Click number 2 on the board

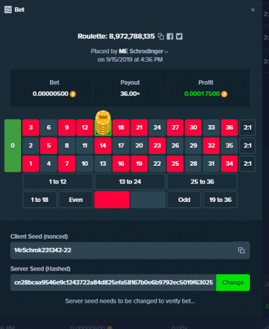pos(31,145)
